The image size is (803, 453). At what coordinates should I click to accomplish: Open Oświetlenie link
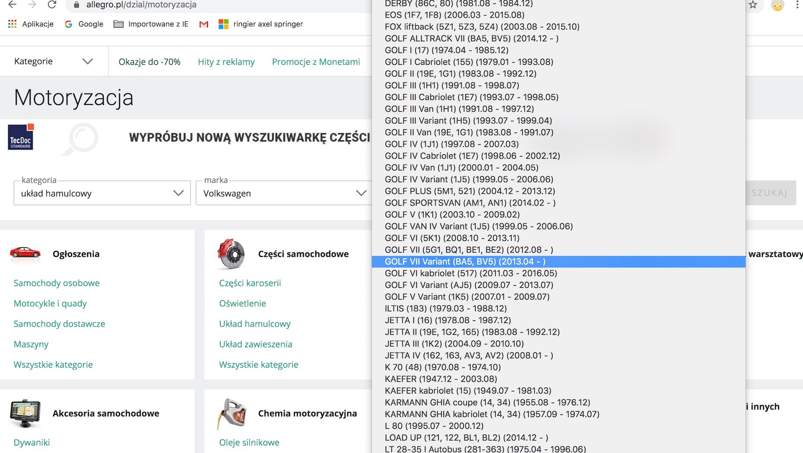click(243, 303)
